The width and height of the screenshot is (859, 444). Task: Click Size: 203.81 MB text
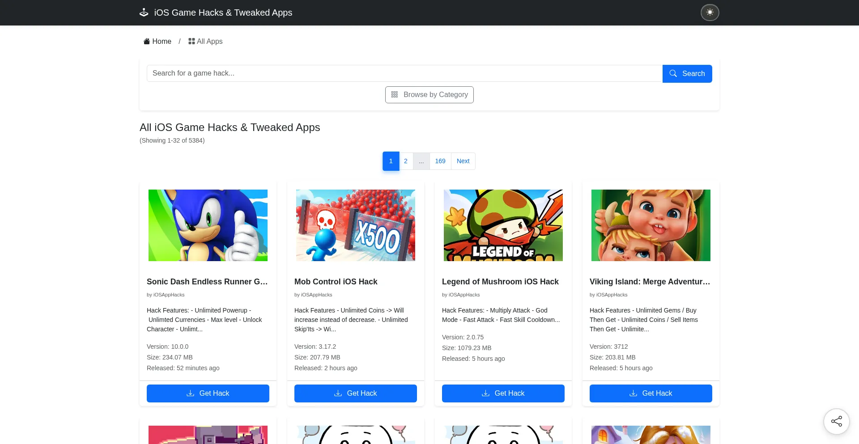click(612, 357)
